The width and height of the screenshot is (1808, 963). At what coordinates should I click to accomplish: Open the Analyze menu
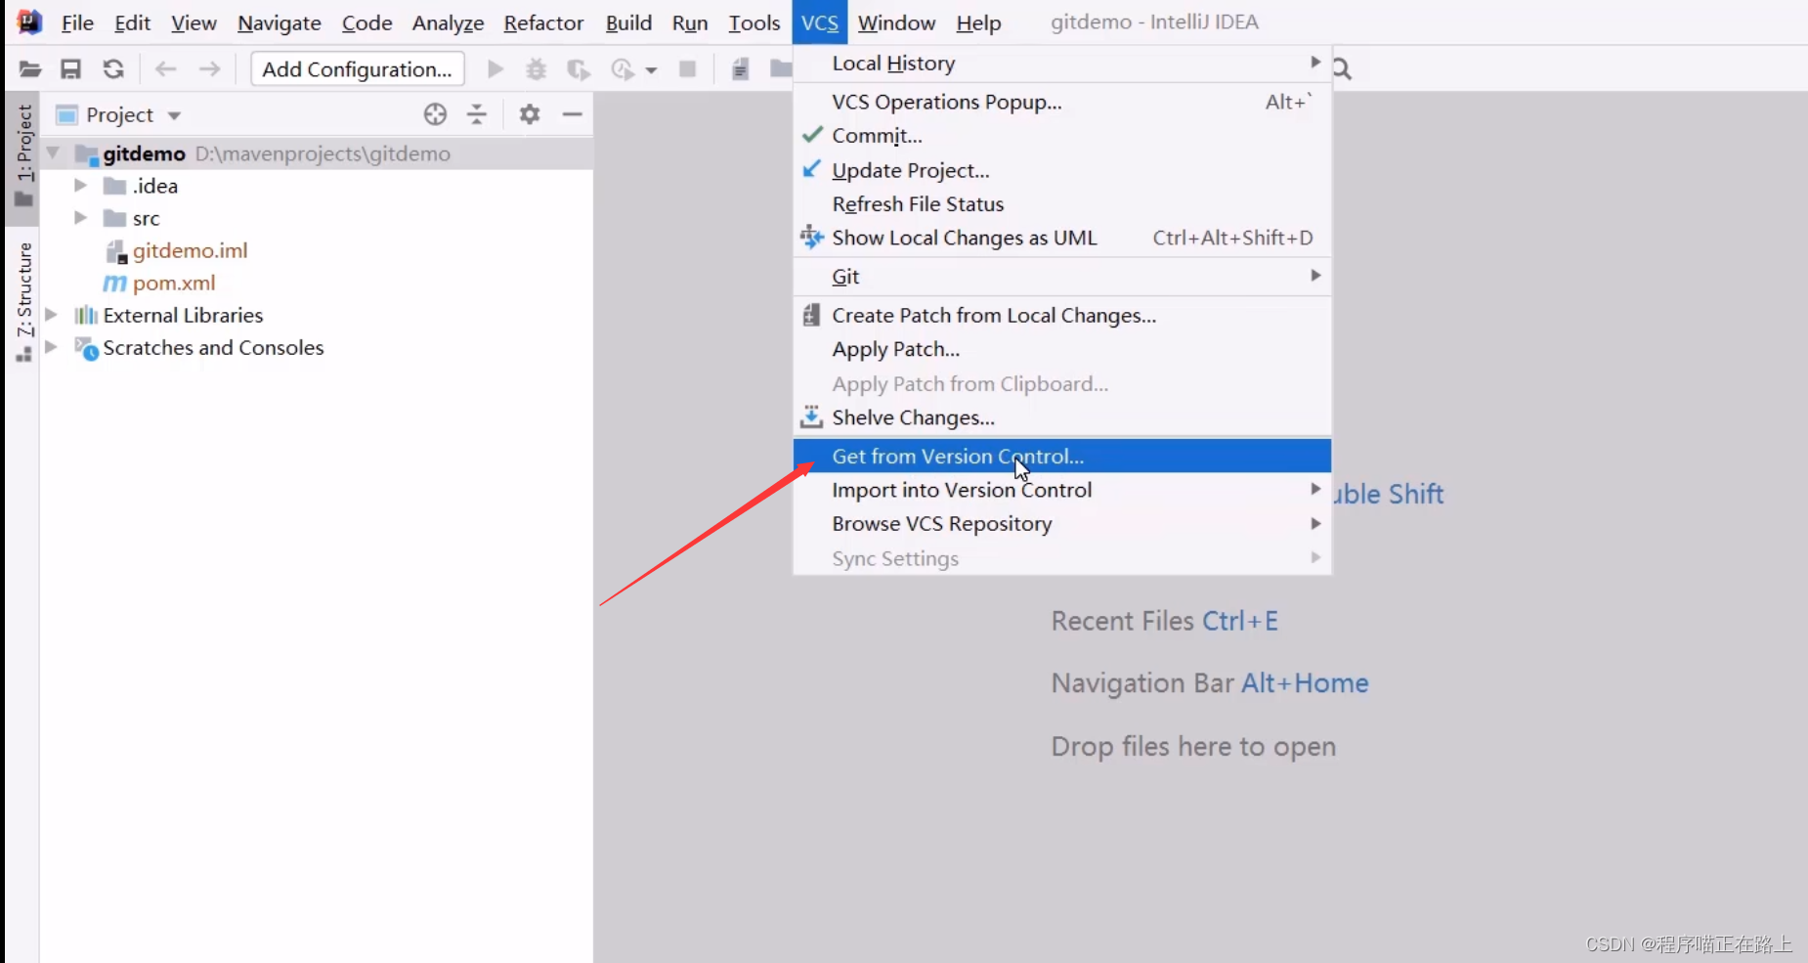coord(448,22)
